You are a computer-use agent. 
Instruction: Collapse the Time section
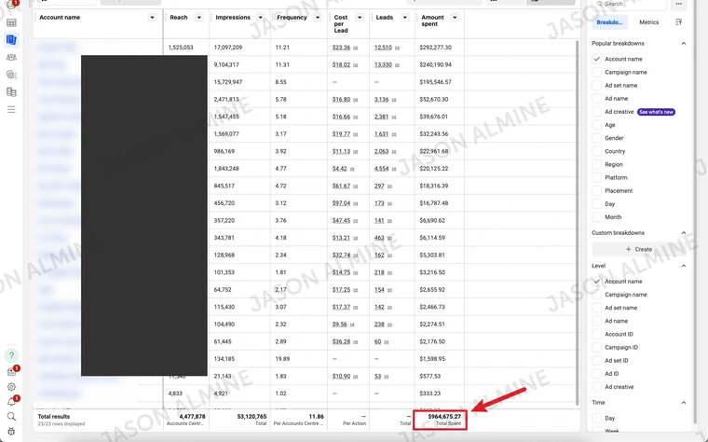click(x=684, y=402)
